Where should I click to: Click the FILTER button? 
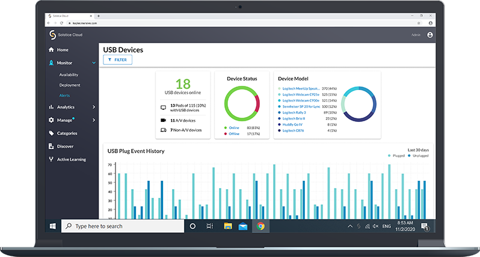click(117, 60)
